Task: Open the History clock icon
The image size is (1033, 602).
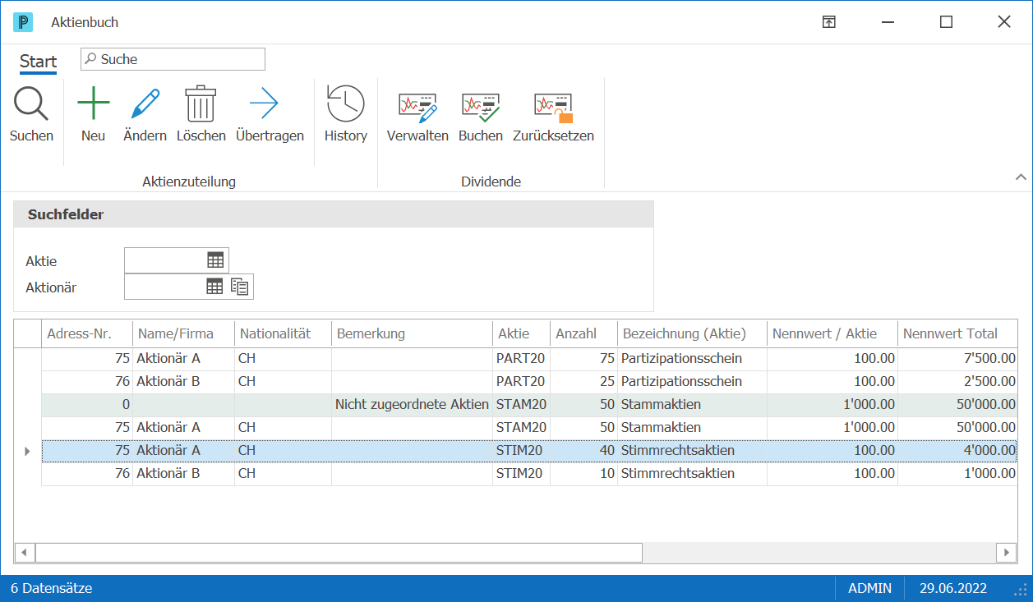Action: point(346,104)
